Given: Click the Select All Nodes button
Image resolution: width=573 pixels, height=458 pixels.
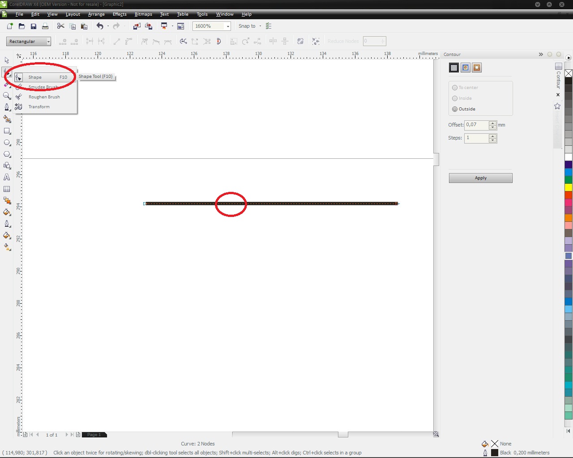Looking at the screenshot, I should click(x=316, y=41).
